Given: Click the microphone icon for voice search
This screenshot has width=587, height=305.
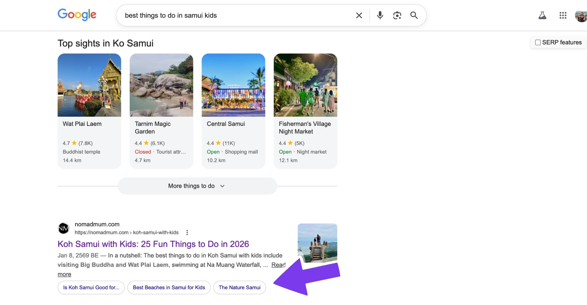Looking at the screenshot, I should point(380,15).
